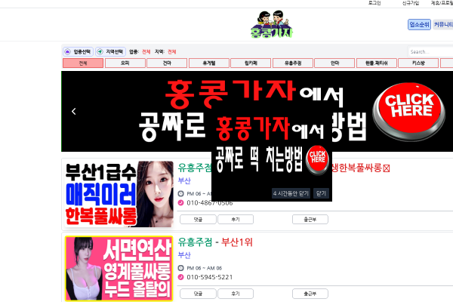This screenshot has height=302, width=453.
Task: Select the 업소순위 header button
Action: [419, 25]
